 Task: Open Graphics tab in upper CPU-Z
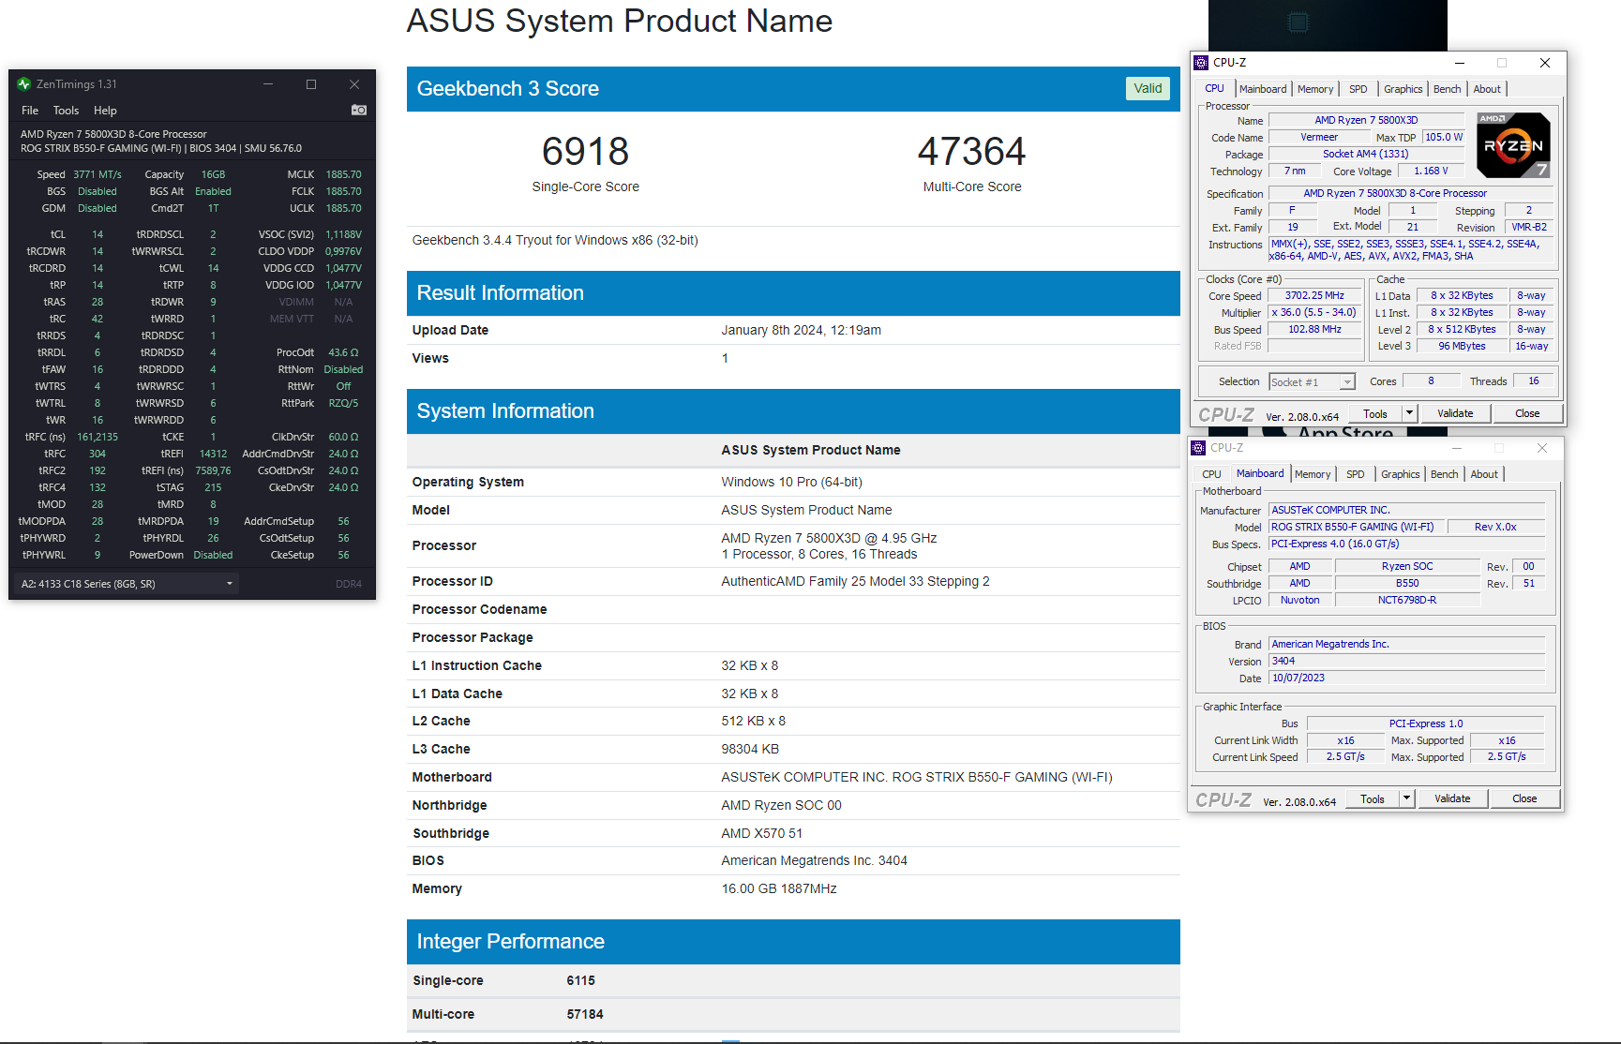tap(1403, 89)
